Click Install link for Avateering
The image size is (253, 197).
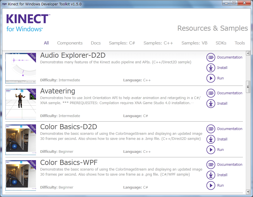(x=222, y=103)
